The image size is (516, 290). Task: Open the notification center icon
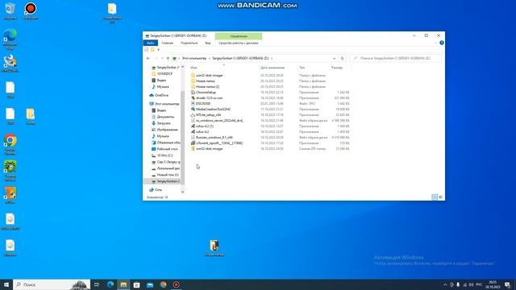click(507, 284)
